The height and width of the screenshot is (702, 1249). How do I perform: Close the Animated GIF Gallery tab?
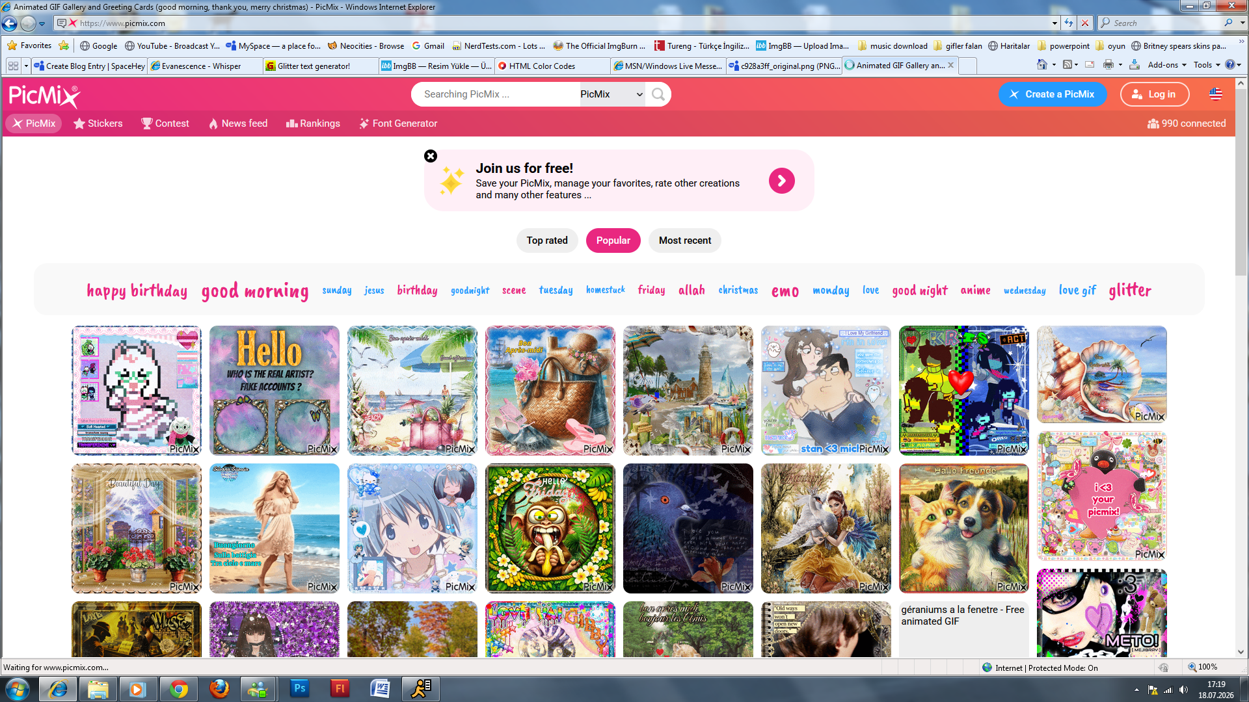click(x=950, y=65)
